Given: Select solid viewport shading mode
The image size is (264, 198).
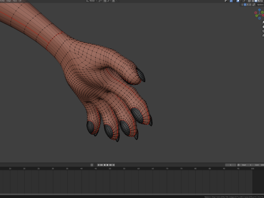Looking at the screenshot, I should point(256,1).
